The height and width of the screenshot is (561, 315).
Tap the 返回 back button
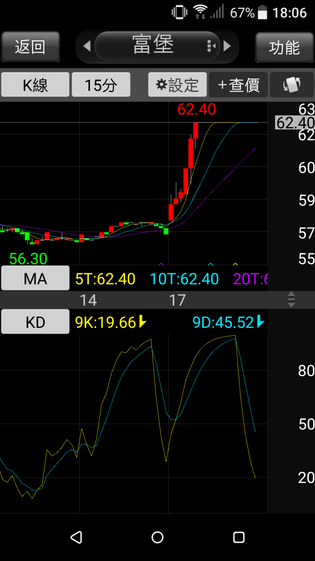point(30,46)
